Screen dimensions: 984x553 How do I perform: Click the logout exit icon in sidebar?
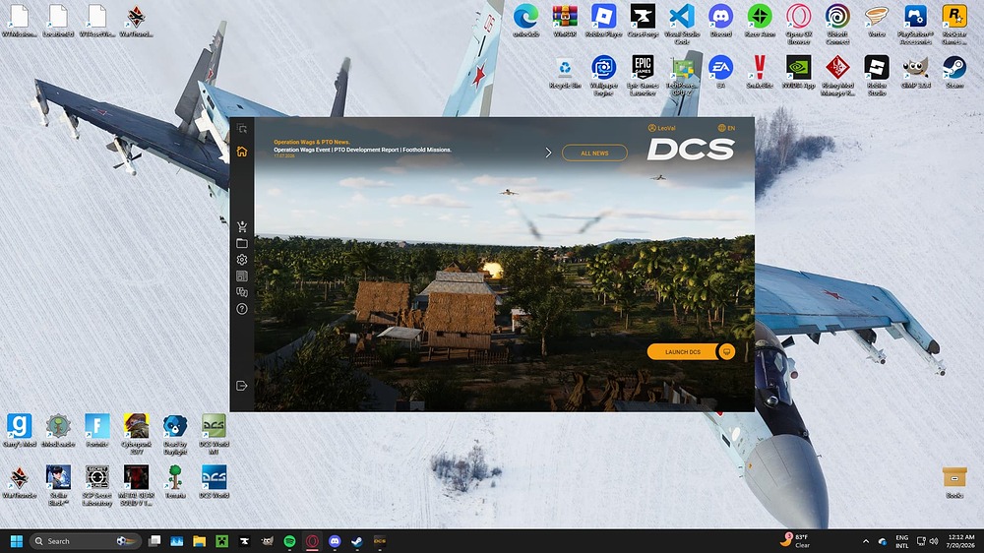pos(242,386)
